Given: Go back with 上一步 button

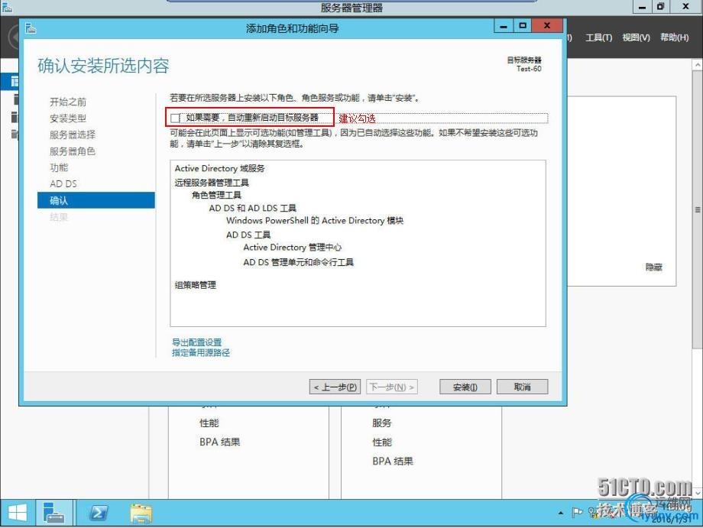Looking at the screenshot, I should [x=335, y=387].
